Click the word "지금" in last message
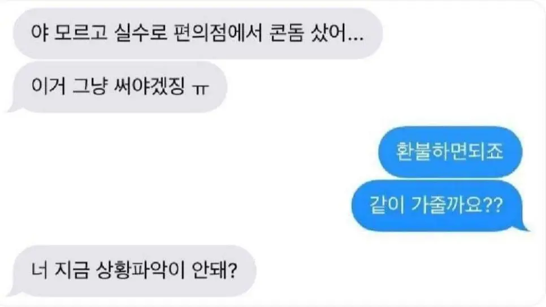The image size is (546, 307). (72, 271)
